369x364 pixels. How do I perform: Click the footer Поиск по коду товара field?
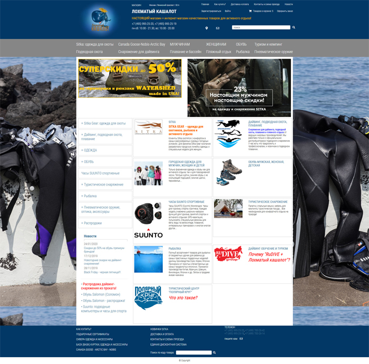(x=193, y=352)
